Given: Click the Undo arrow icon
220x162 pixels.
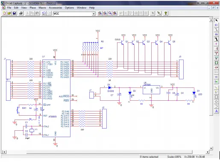Looking at the screenshot, I should pyautogui.click(x=44, y=13).
